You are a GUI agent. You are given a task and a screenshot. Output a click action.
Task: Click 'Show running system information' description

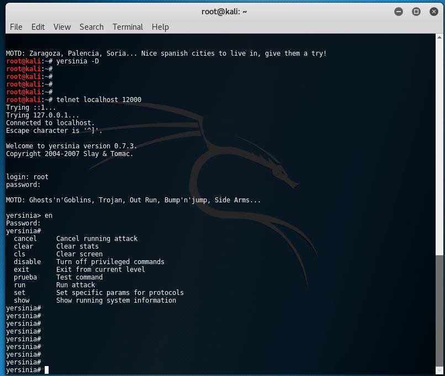pos(116,300)
